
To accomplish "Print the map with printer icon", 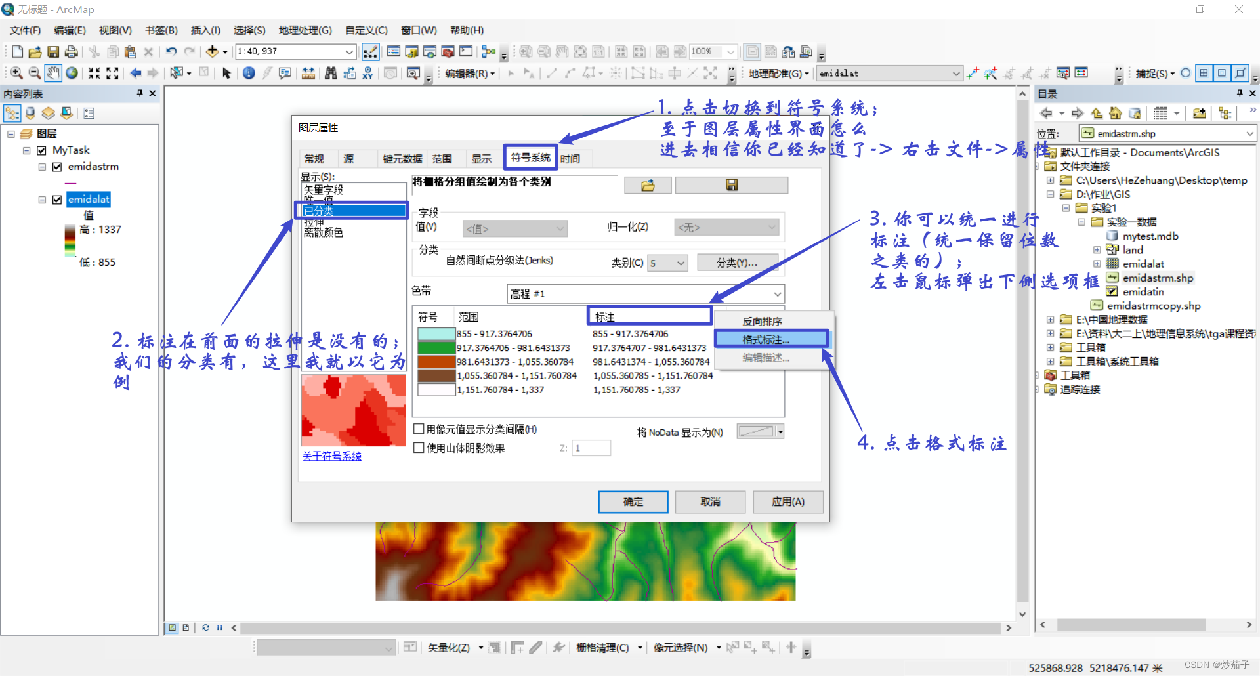I will (72, 52).
